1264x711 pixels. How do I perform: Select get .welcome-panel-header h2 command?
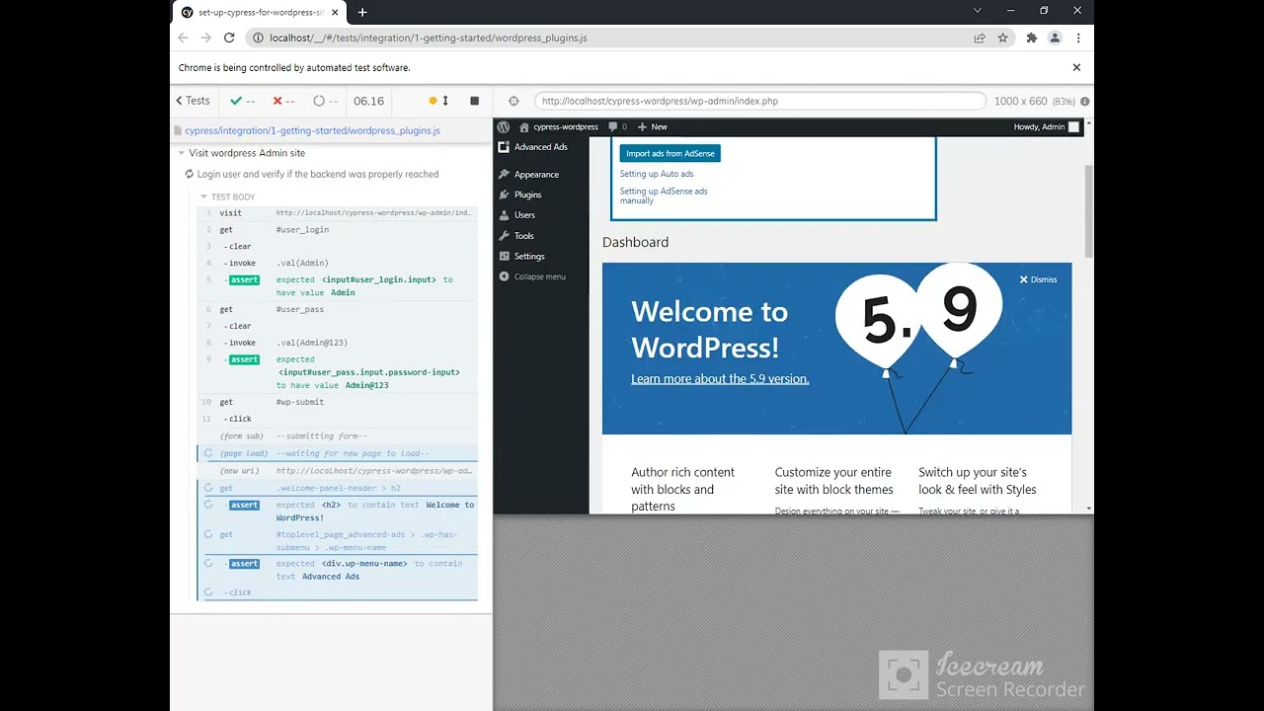coord(337,488)
